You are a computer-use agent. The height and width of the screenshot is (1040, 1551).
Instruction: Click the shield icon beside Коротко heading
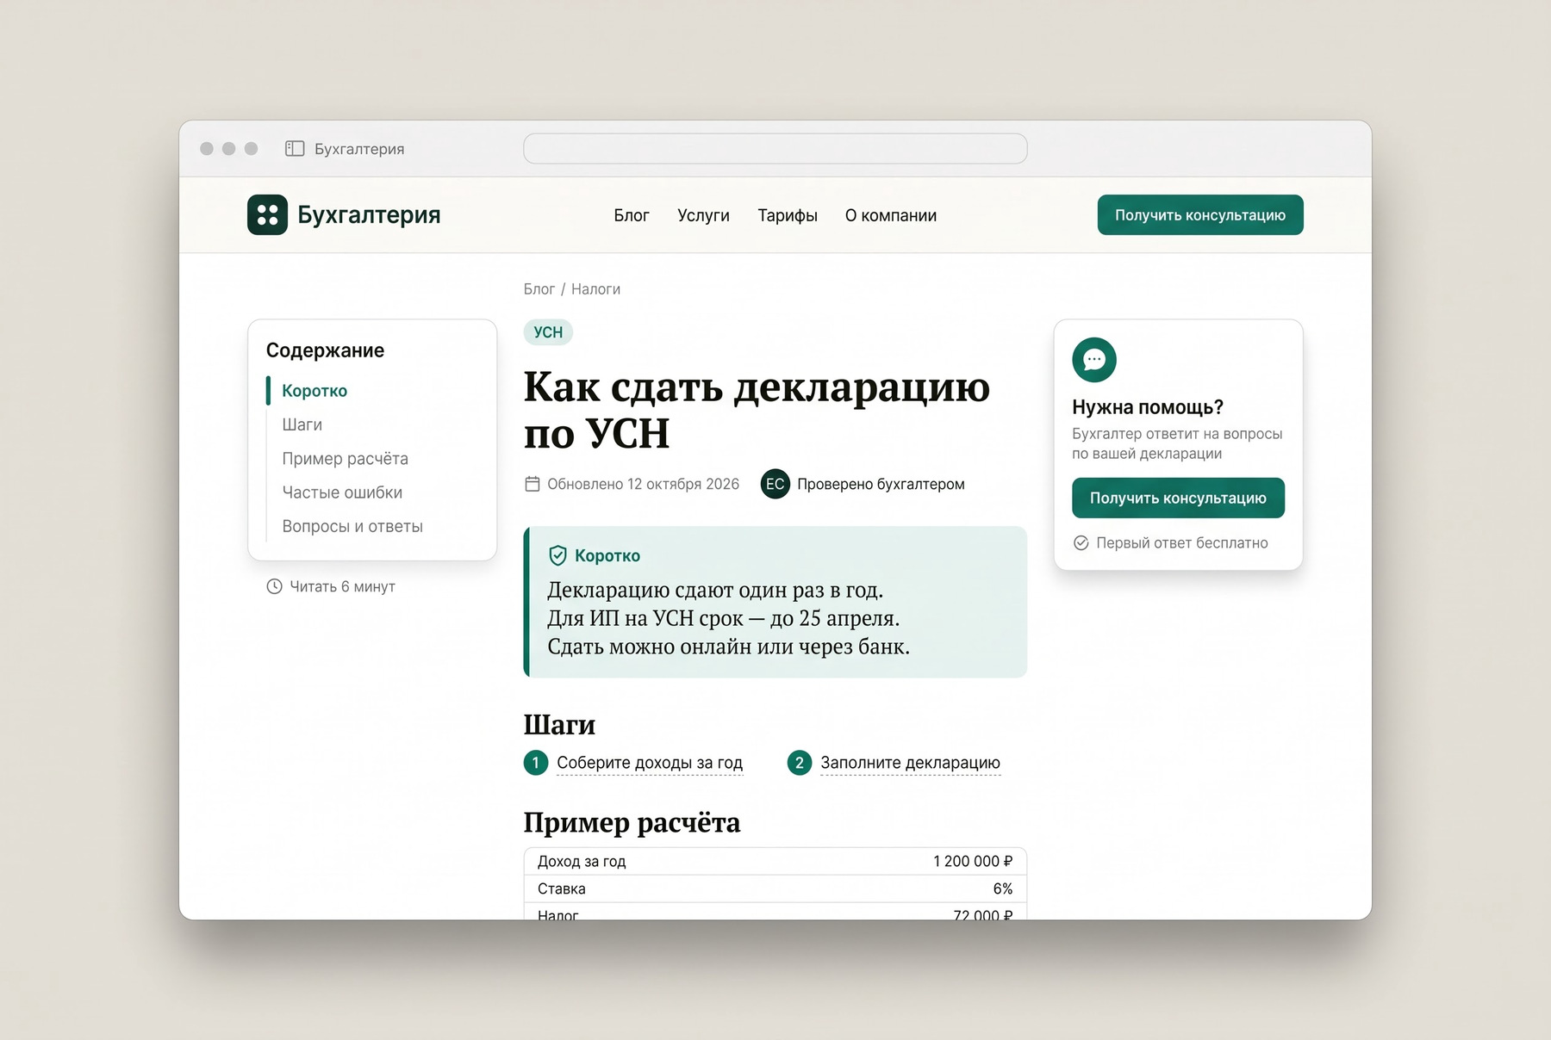click(x=557, y=555)
